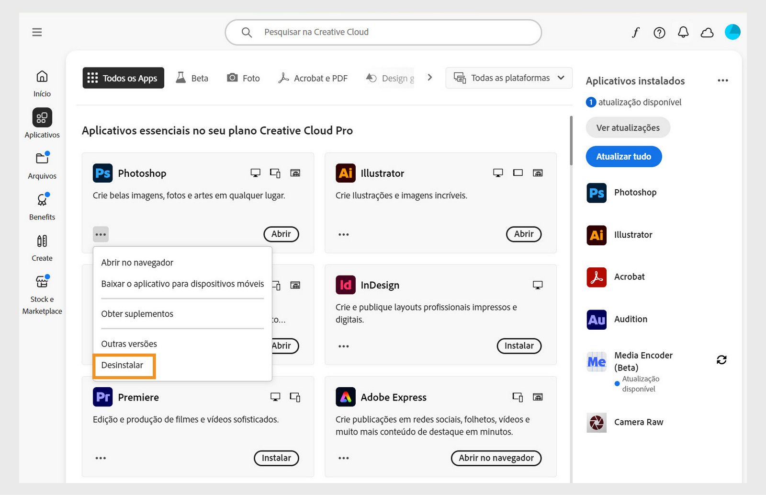Screen dimensions: 766x495
Task: Click the profile avatar in the top right
Action: [x=732, y=32]
